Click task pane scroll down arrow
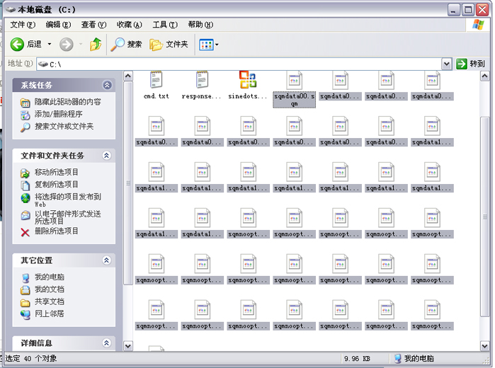Image resolution: width=495 pixels, height=368 pixels. pos(128,346)
